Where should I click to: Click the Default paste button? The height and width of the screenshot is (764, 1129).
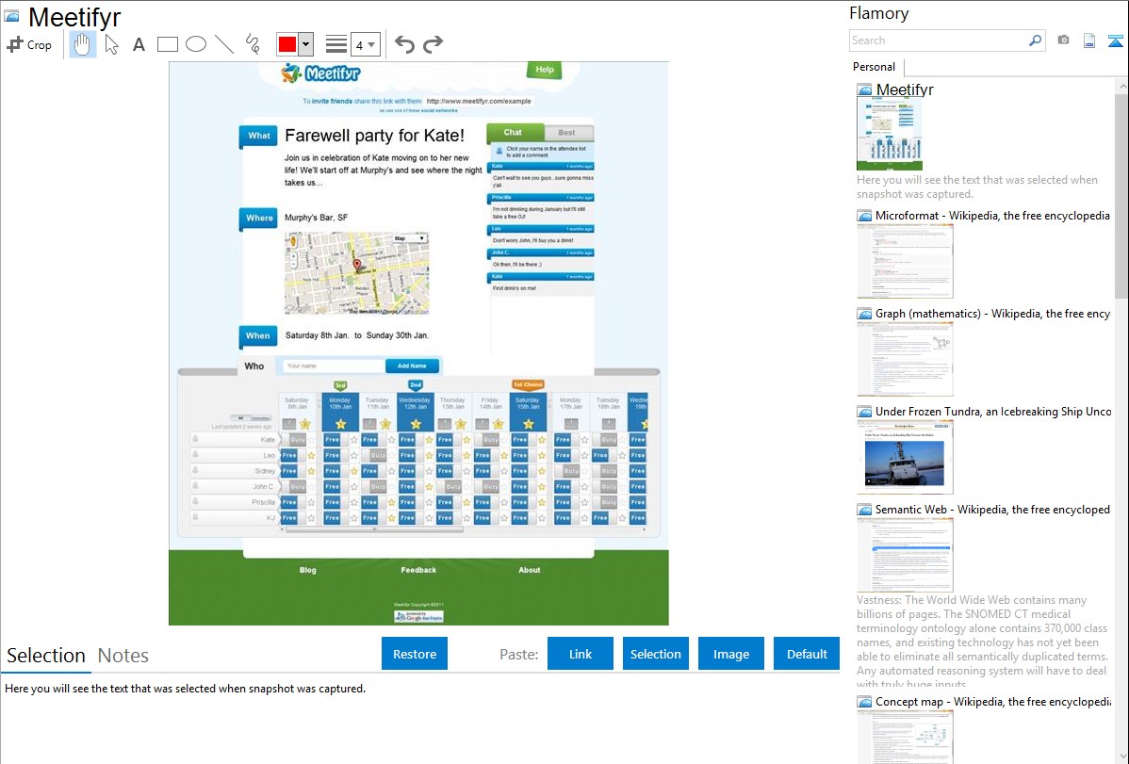[807, 654]
